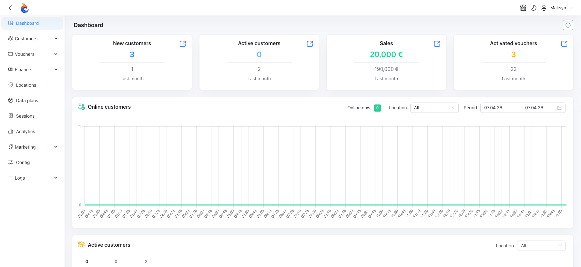This screenshot has height=267, width=581.
Task: Open New customers details via external link icon
Action: pos(183,44)
